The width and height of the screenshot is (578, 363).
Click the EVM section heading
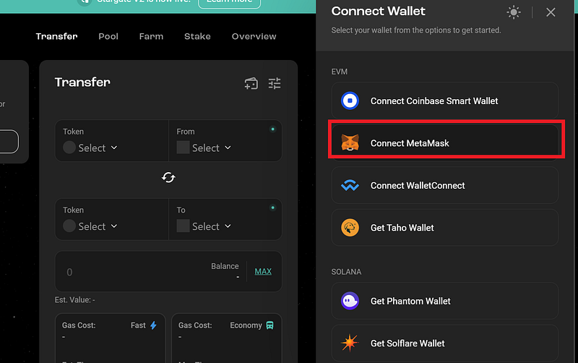point(339,72)
